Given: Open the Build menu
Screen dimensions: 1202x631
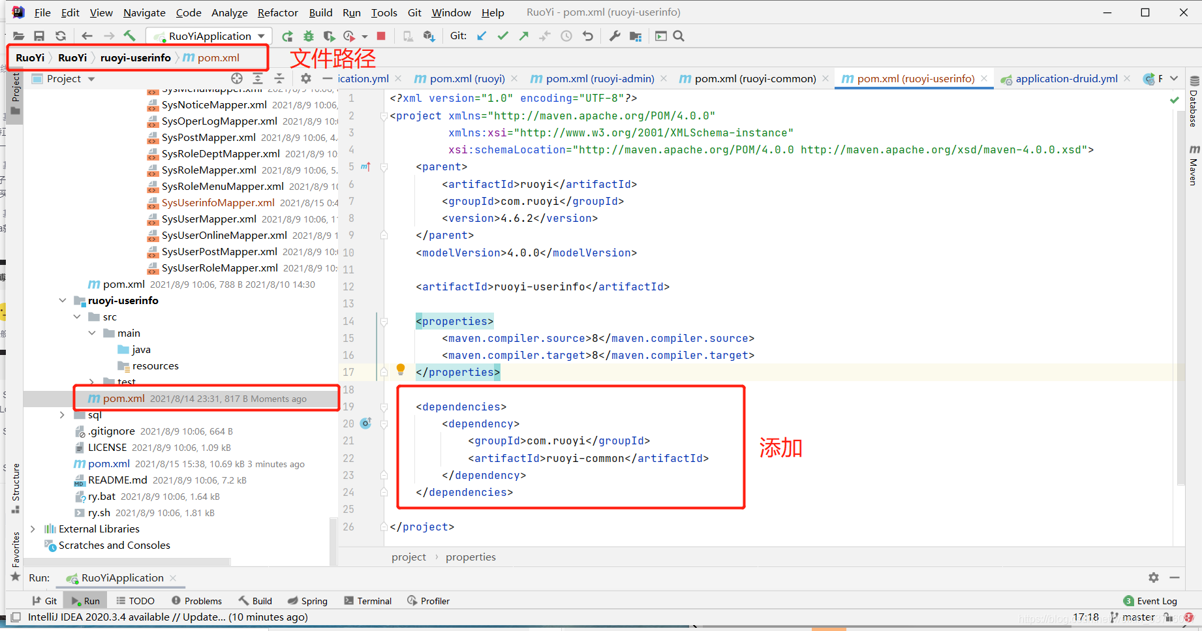Looking at the screenshot, I should coord(320,12).
